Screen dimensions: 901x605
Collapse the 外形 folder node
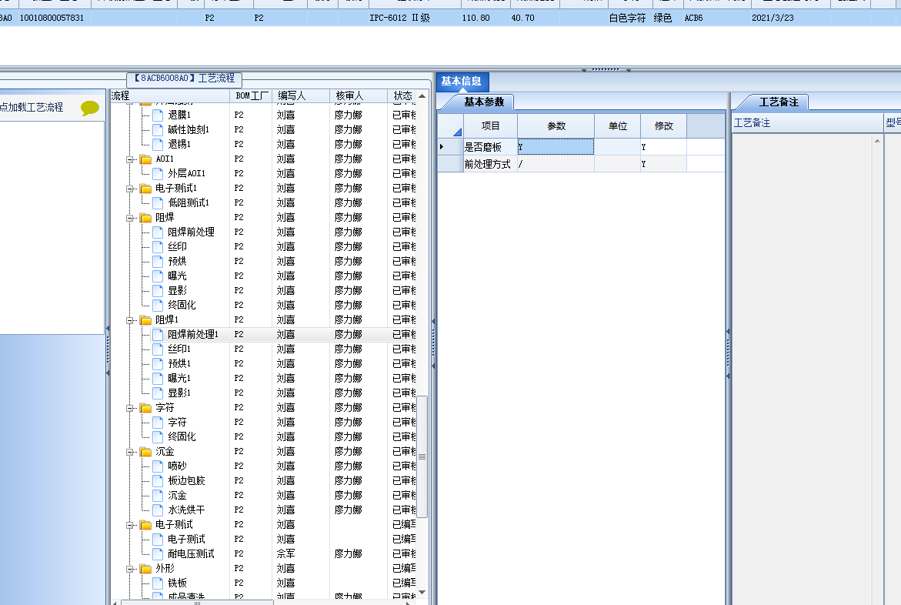(x=131, y=569)
